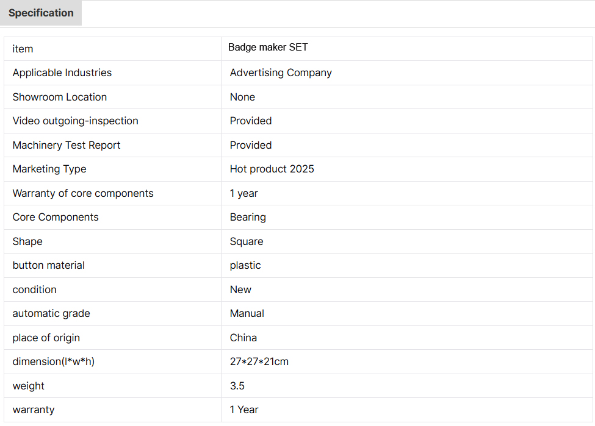Viewport: 595px width, 426px height.
Task: Click 'Warranty of core components' label
Action: (83, 193)
